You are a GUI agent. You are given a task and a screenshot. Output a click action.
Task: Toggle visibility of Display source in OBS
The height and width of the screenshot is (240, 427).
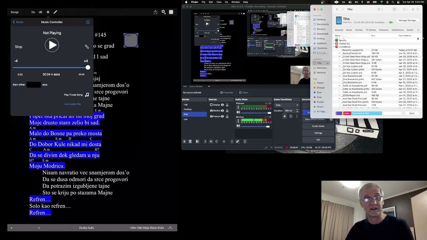223,105
